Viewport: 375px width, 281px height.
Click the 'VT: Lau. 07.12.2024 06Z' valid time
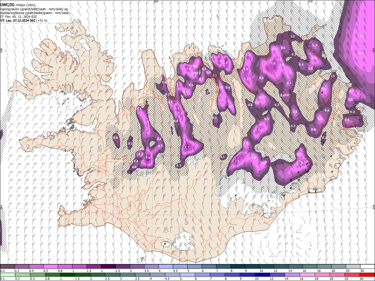coord(18,21)
